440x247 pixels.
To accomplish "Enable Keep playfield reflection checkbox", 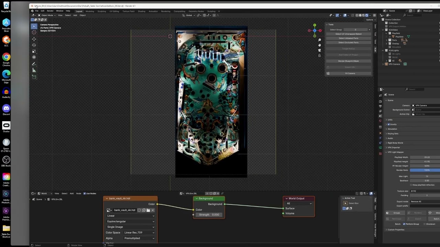I will 411,185.
